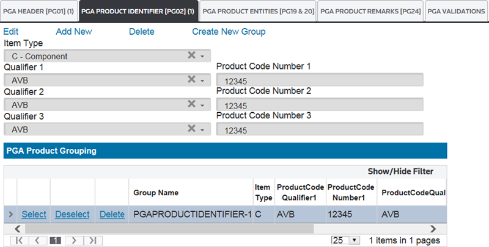The height and width of the screenshot is (247, 489).
Task: Switch to PGA Header [PG01] tab
Action: [x=39, y=11]
